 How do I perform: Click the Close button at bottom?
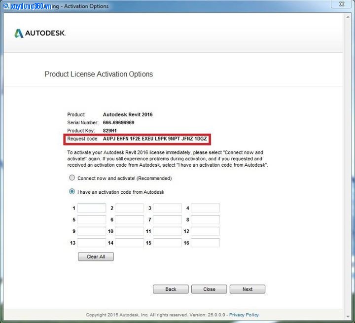[x=209, y=289]
